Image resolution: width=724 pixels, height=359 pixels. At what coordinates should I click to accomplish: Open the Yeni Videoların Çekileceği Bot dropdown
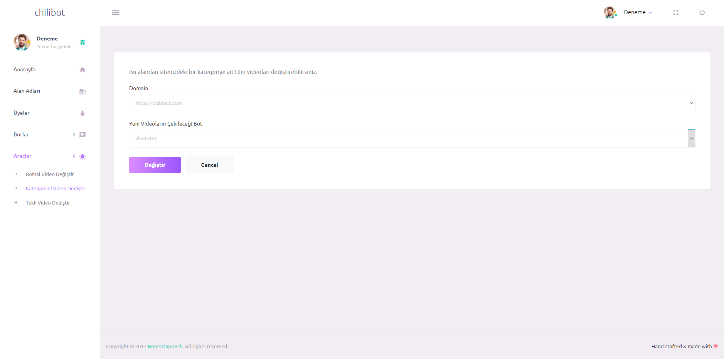(x=411, y=138)
